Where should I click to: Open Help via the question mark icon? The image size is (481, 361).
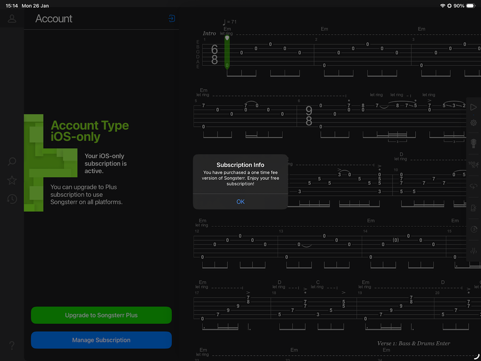(x=12, y=346)
